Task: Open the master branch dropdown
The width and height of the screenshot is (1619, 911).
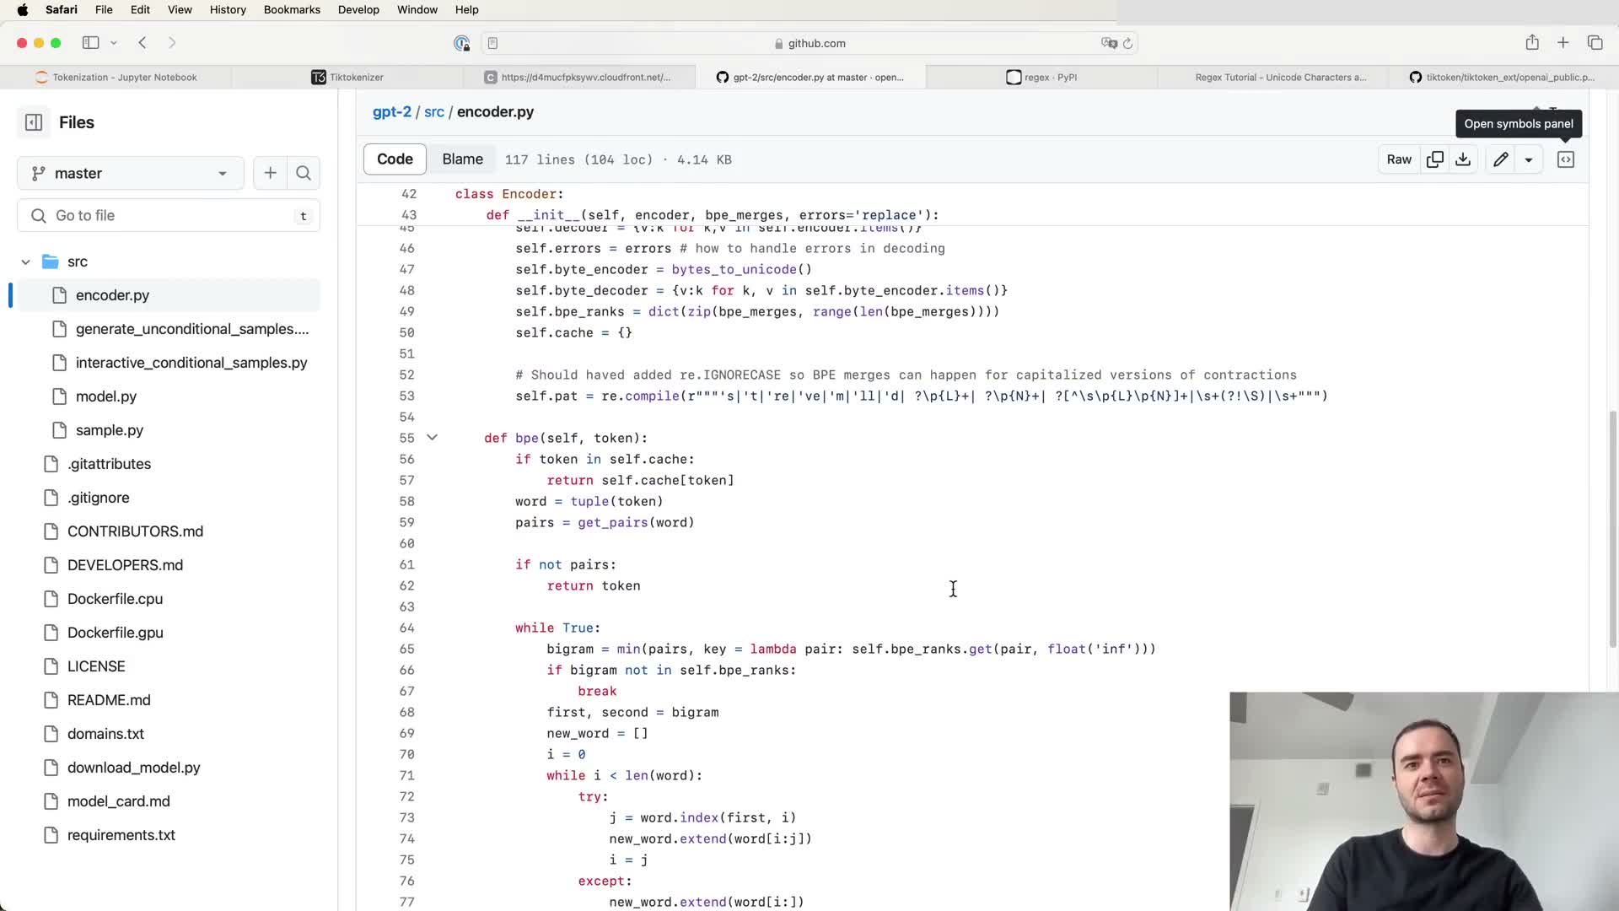Action: coord(131,173)
